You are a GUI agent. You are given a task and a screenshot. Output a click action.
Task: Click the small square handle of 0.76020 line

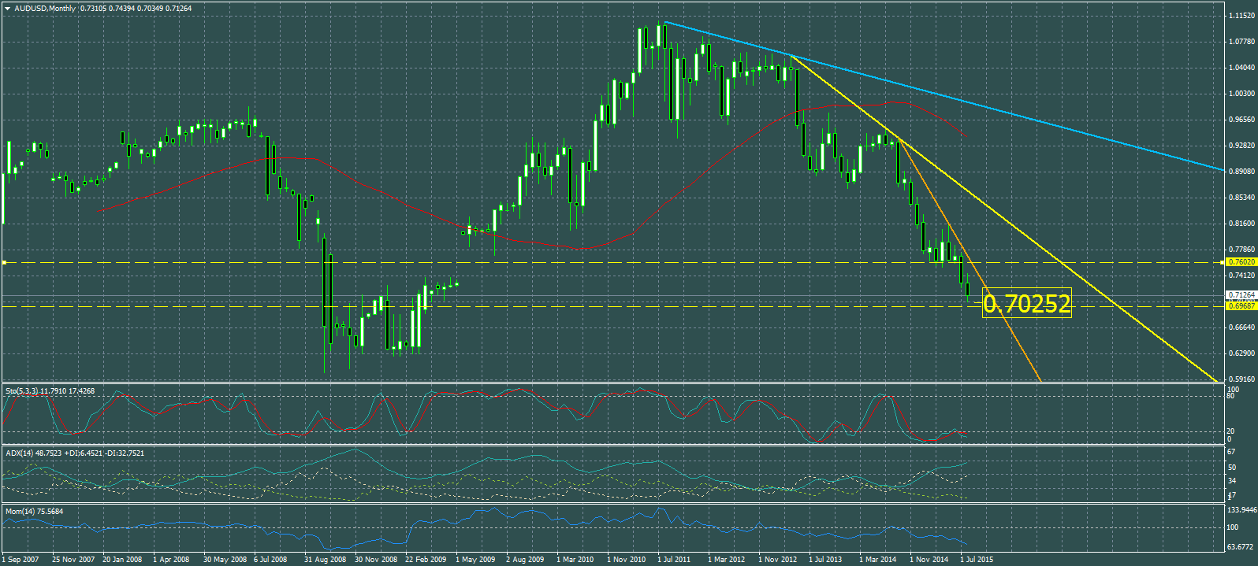(x=4, y=262)
